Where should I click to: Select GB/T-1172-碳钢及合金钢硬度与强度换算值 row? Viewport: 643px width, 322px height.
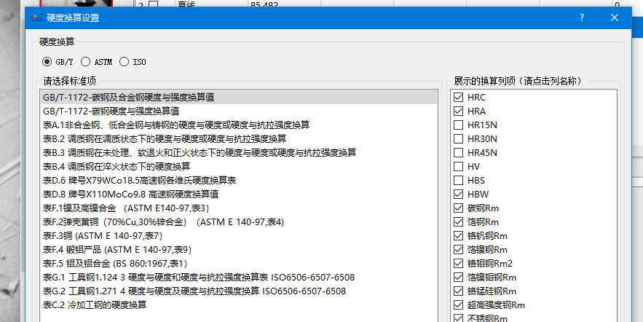tap(239, 98)
